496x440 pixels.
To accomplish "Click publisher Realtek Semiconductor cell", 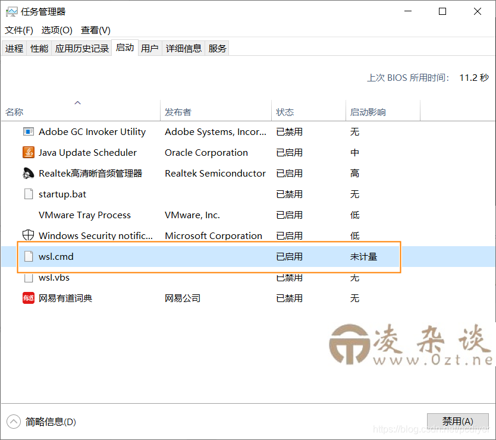I will click(215, 174).
